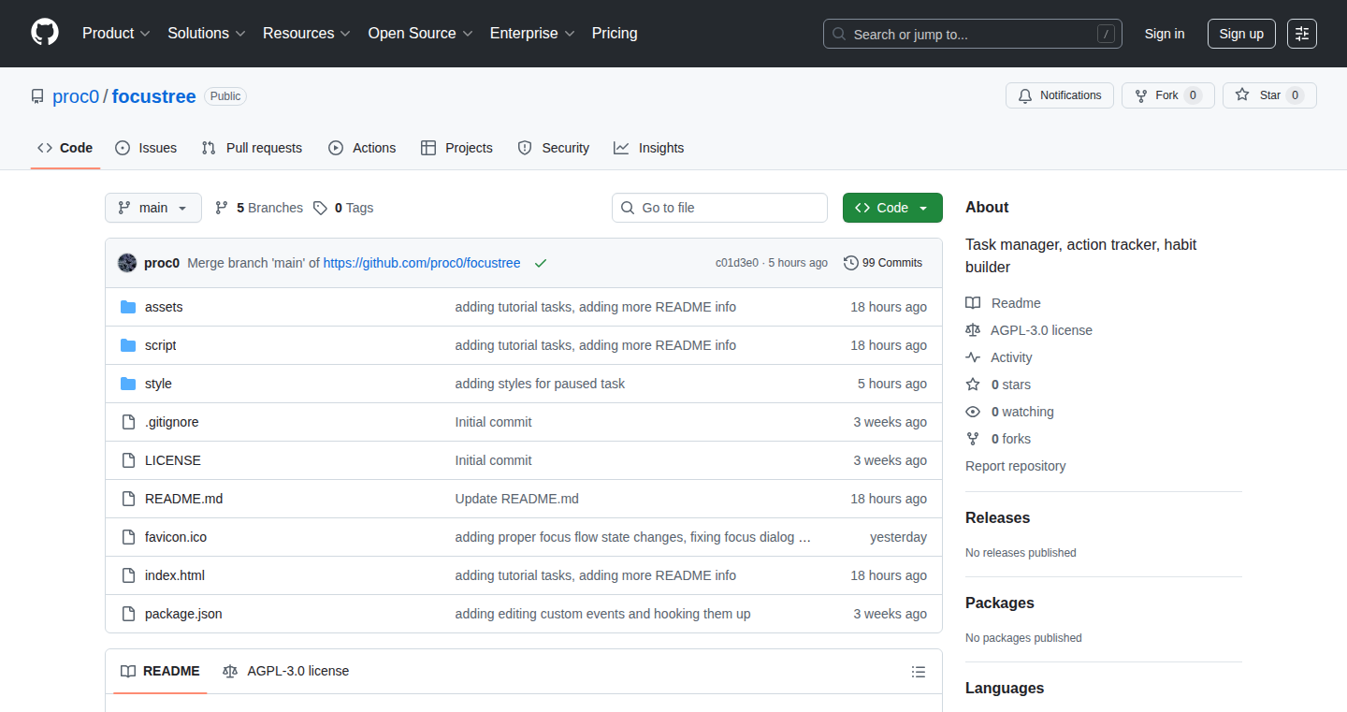Screen dimensions: 1347x712
Task: Click the Search or jump to field
Action: [x=973, y=34]
